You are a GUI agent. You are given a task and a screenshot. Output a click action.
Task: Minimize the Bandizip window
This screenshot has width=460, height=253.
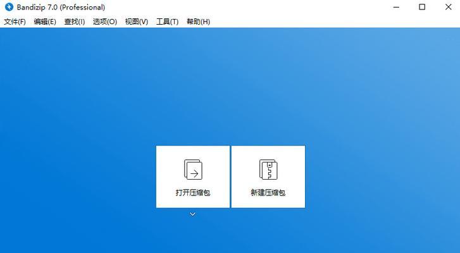point(396,7)
